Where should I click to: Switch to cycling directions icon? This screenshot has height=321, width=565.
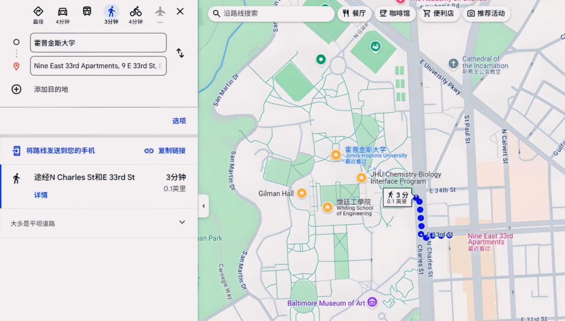136,11
